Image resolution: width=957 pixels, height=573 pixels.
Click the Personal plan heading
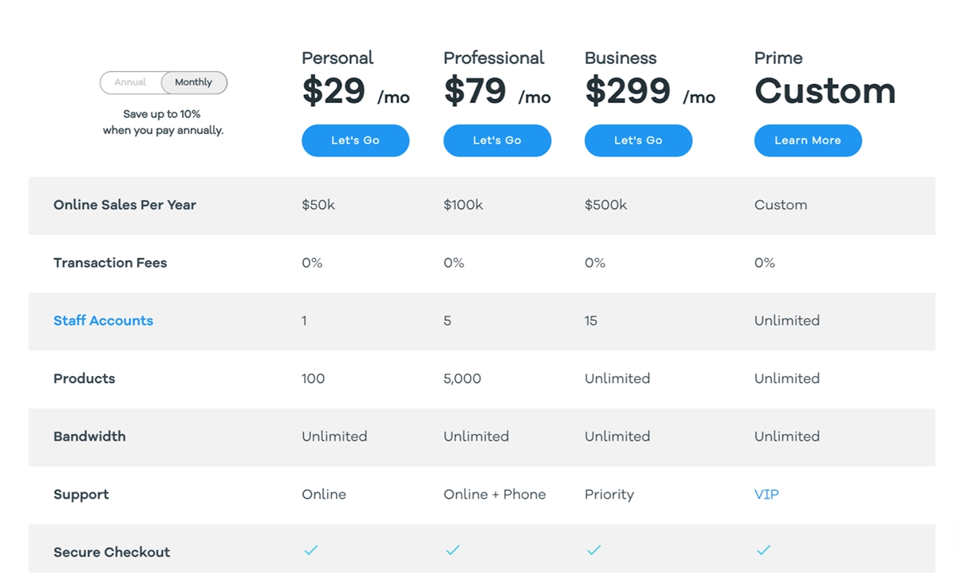point(337,58)
